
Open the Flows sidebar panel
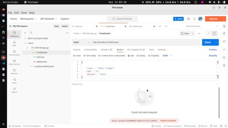[14, 81]
